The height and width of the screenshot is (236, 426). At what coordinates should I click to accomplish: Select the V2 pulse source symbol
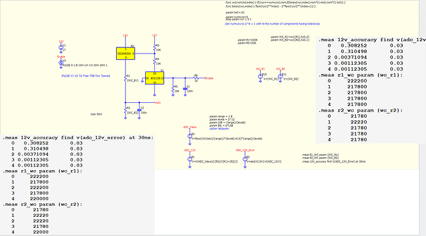[61, 63]
